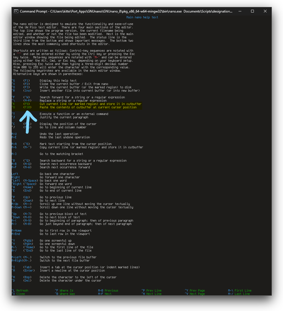
Task: Click 'Replace a string or a regular expression'
Action: point(73,101)
